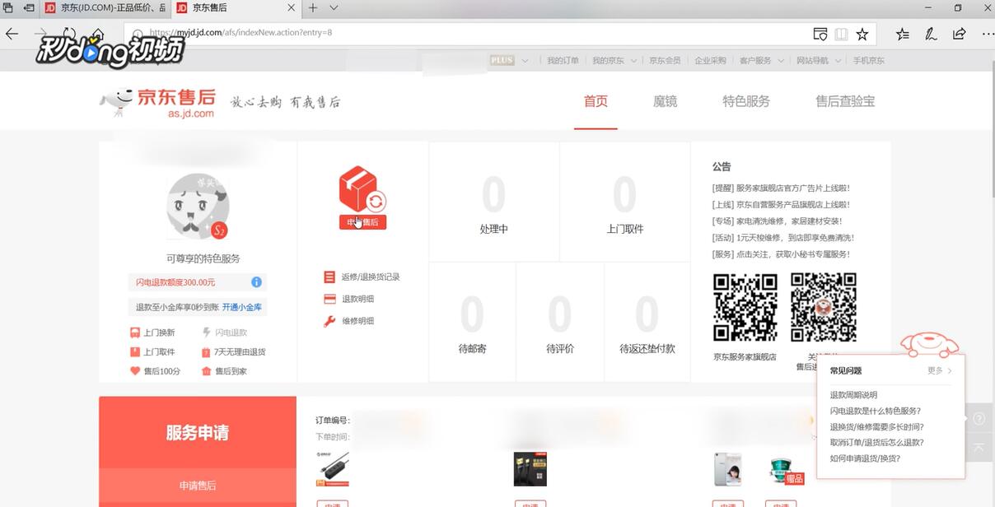Click the white phone product thumbnail

coord(728,469)
